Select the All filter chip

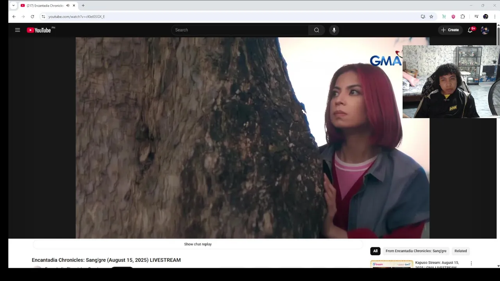[375, 251]
